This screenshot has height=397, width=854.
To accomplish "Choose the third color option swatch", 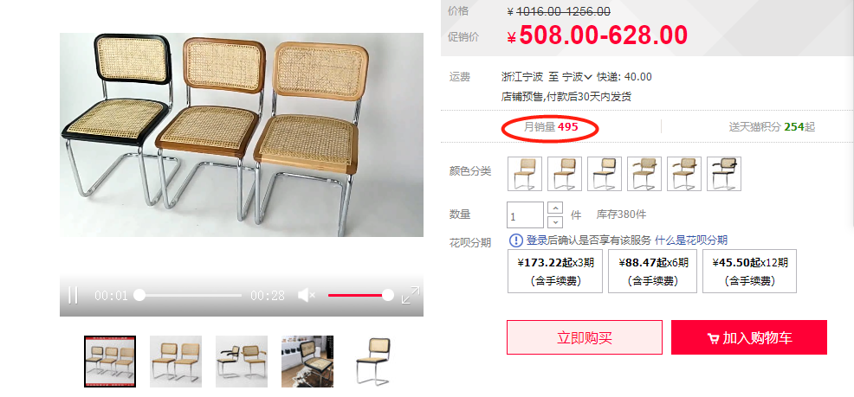I will (x=605, y=174).
